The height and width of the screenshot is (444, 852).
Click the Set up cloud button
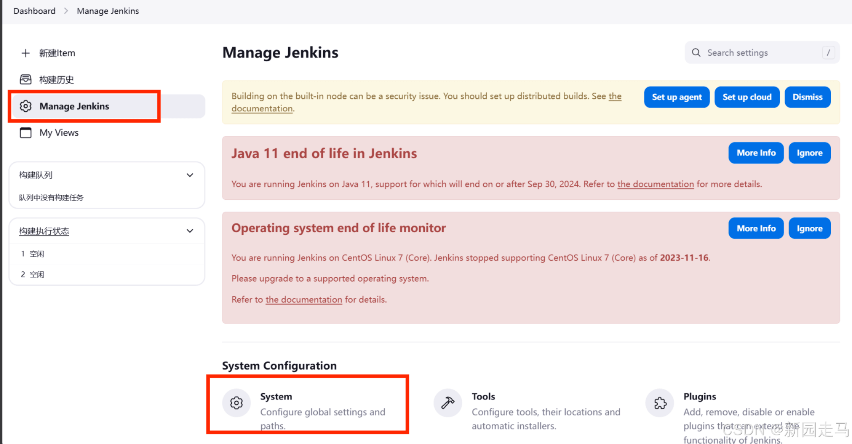[747, 97]
